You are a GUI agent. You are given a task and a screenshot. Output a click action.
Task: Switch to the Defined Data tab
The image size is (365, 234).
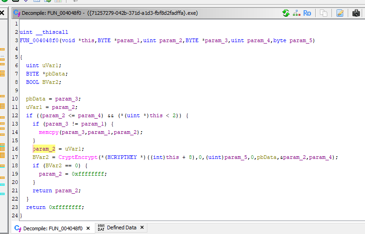tap(121, 228)
